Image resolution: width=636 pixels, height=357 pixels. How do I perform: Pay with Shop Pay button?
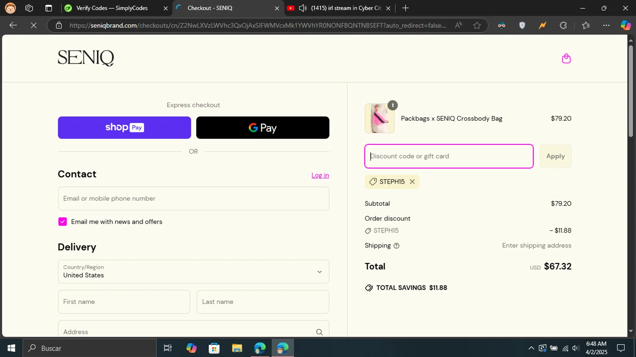tap(124, 127)
